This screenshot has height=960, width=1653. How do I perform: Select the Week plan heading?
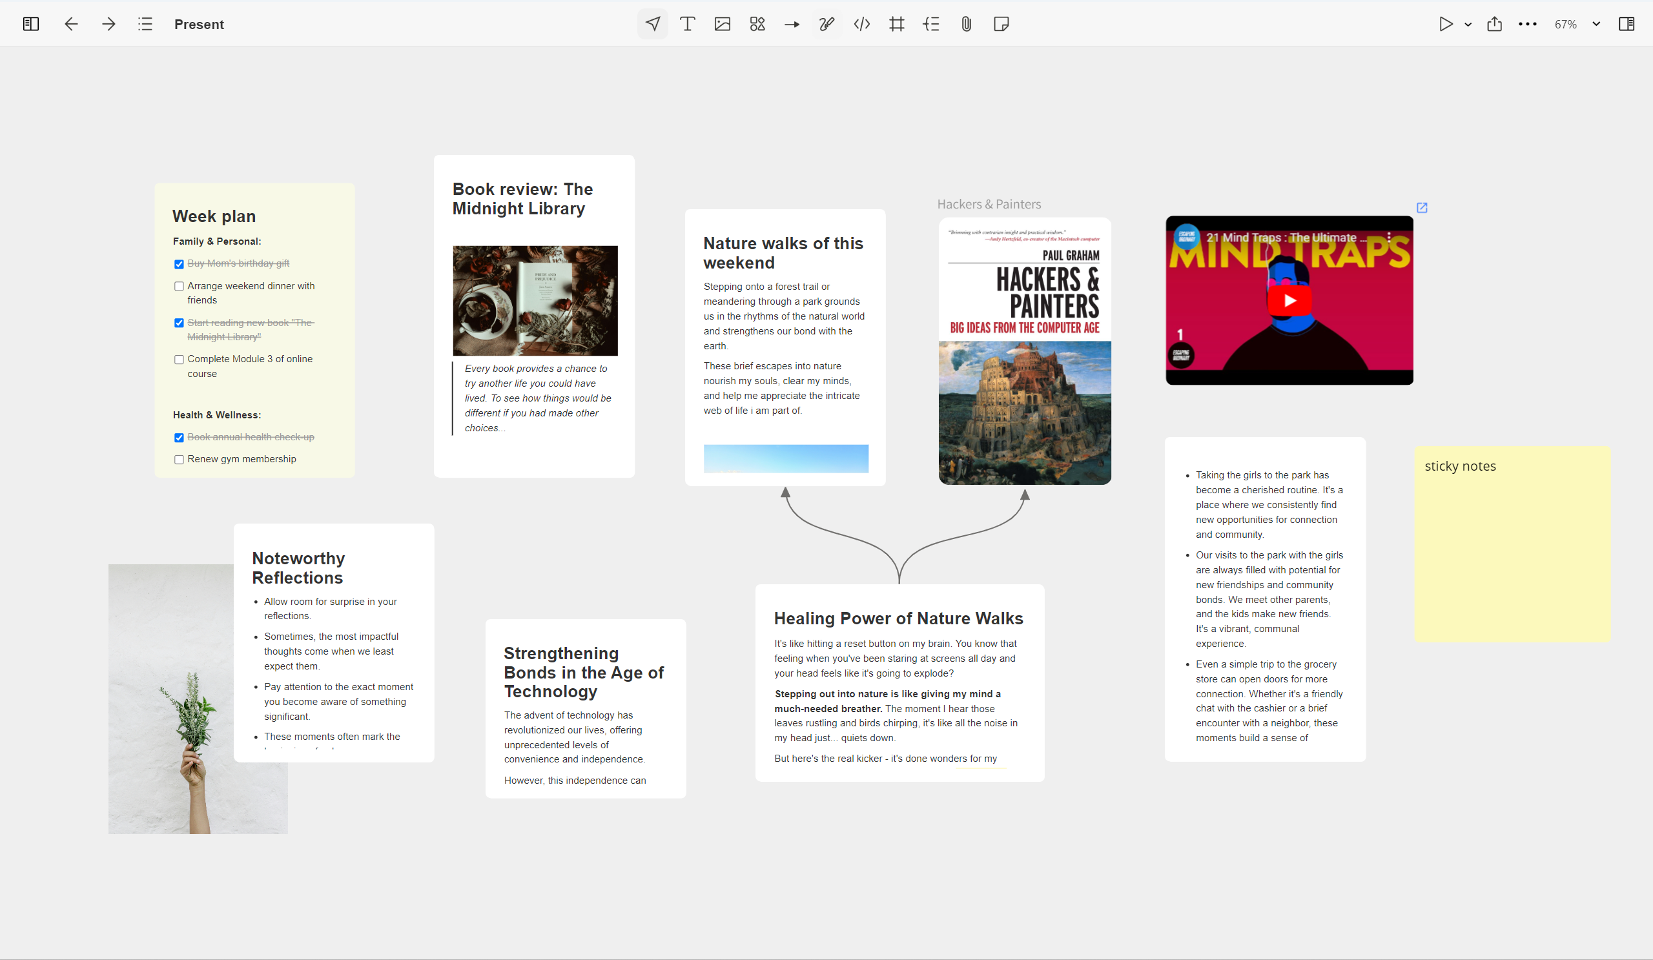[214, 216]
